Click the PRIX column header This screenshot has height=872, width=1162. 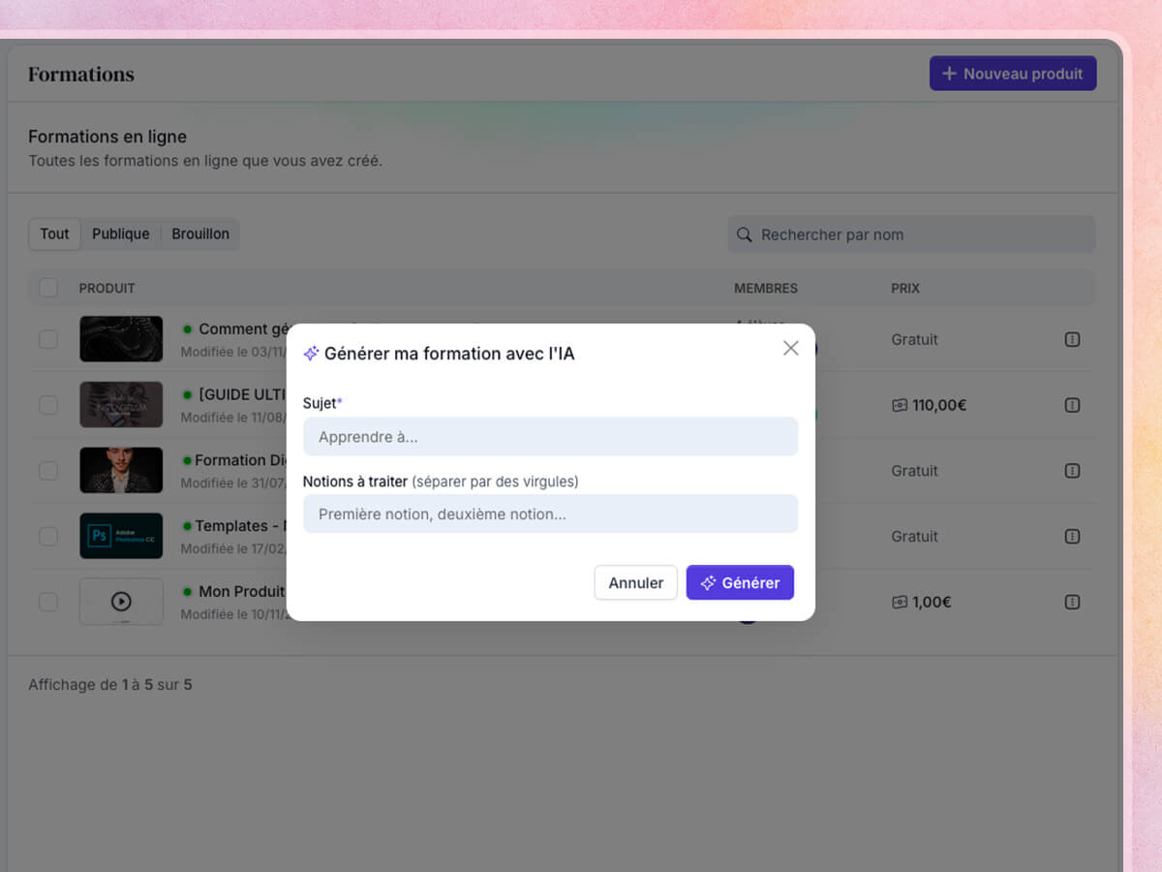point(905,288)
